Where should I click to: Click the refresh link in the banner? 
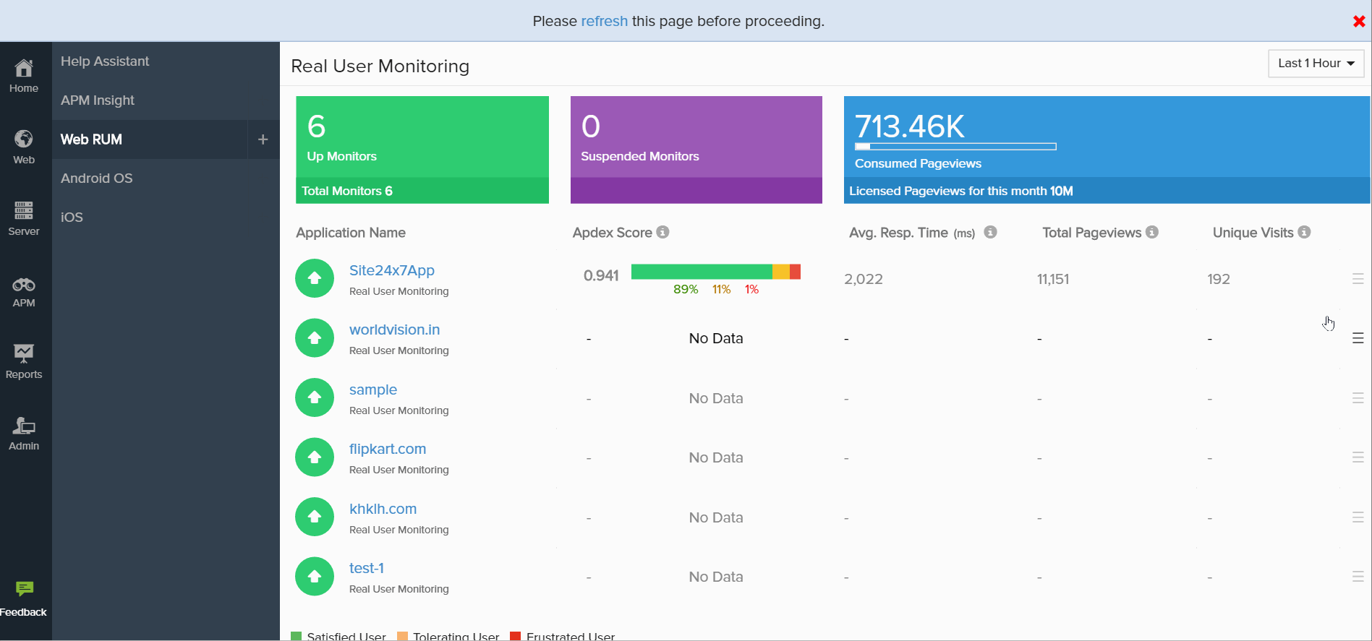point(604,21)
